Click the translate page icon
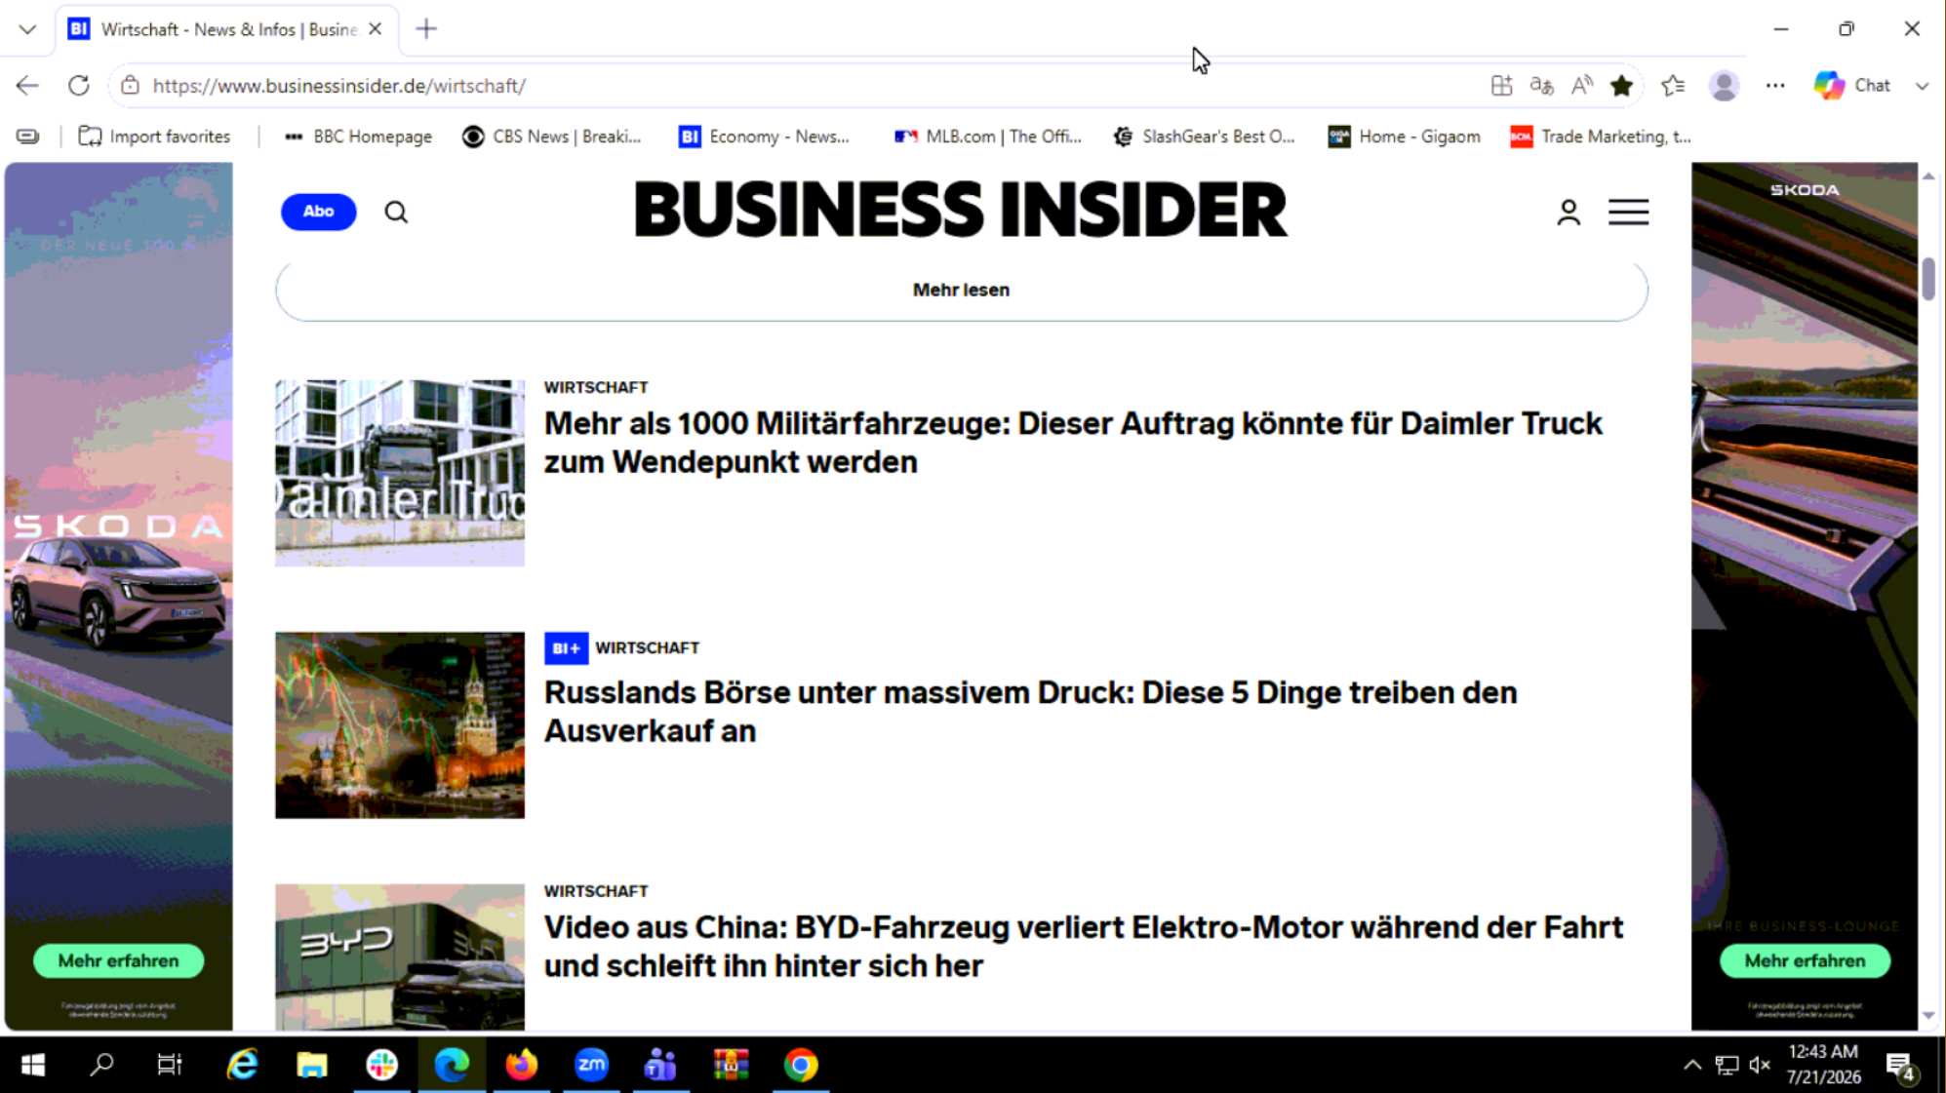This screenshot has width=1946, height=1093. tap(1541, 86)
